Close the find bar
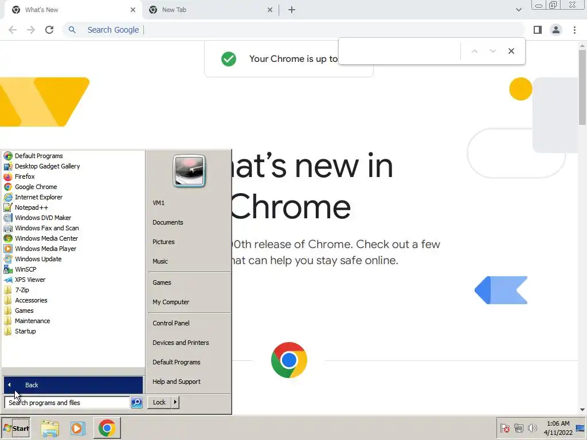 (511, 51)
